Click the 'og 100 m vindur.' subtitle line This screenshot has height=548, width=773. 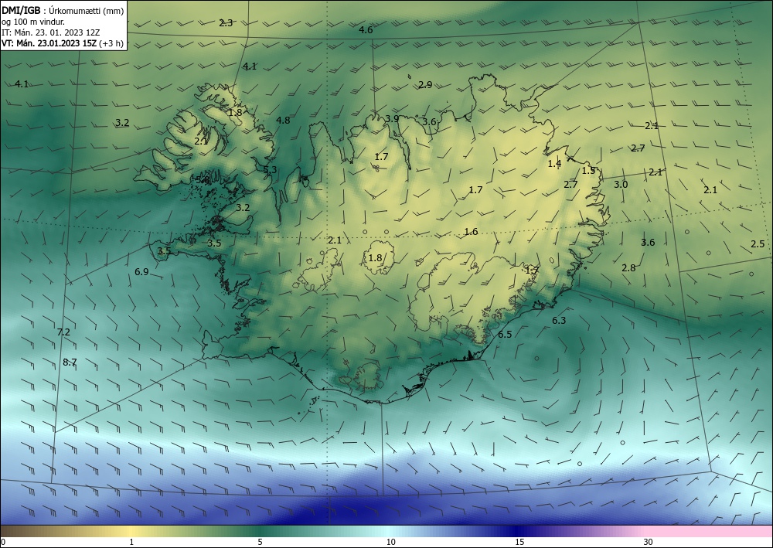point(33,22)
